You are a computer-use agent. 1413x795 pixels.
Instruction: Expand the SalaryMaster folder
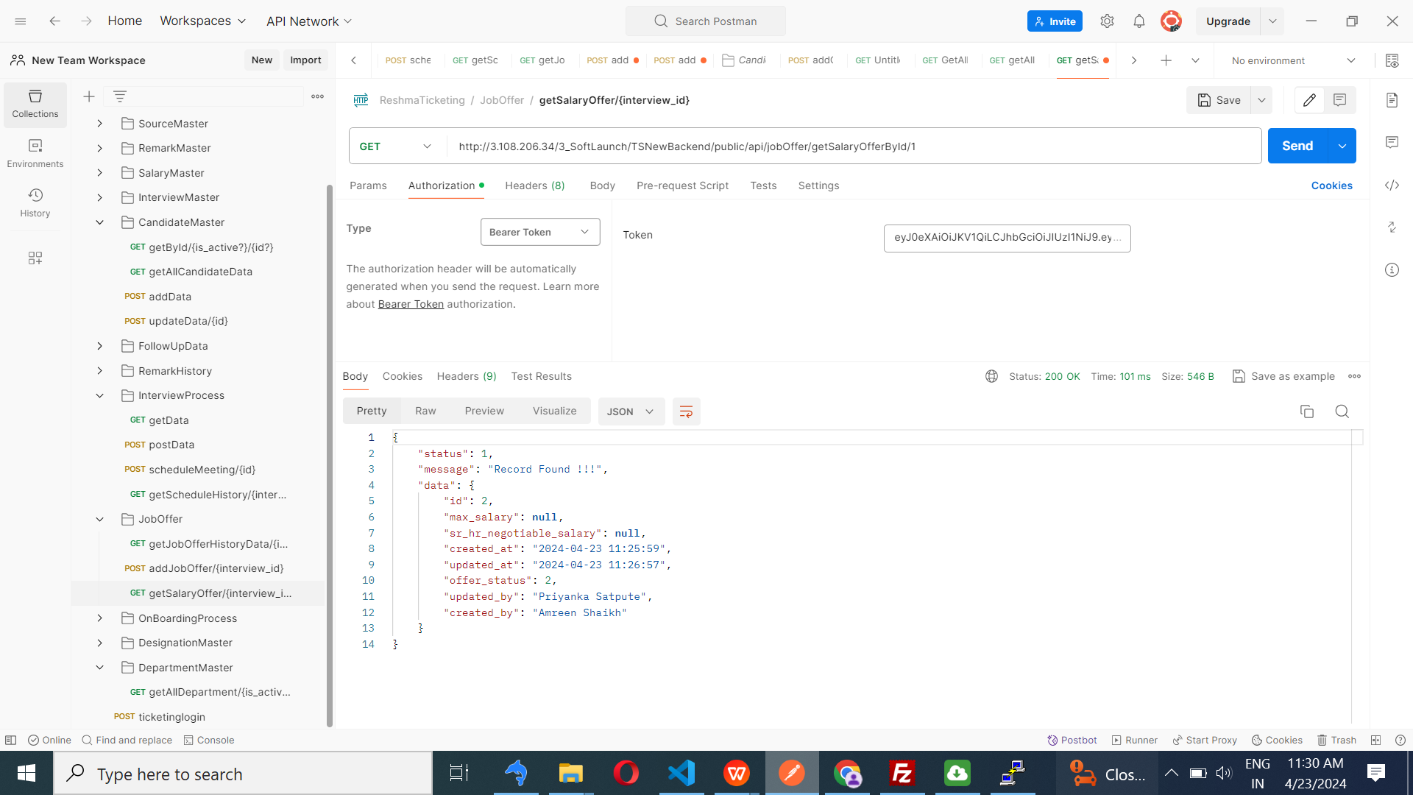pos(99,173)
